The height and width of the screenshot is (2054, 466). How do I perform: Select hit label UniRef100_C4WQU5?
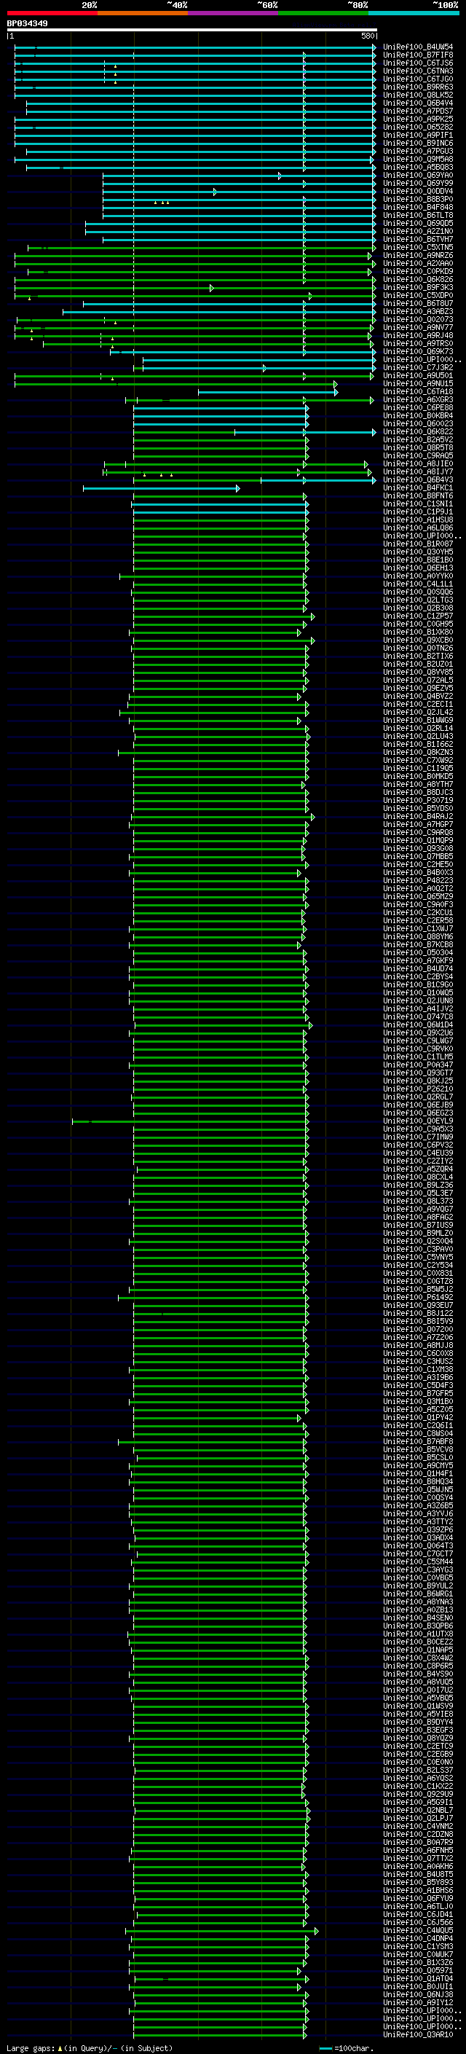(x=418, y=1930)
